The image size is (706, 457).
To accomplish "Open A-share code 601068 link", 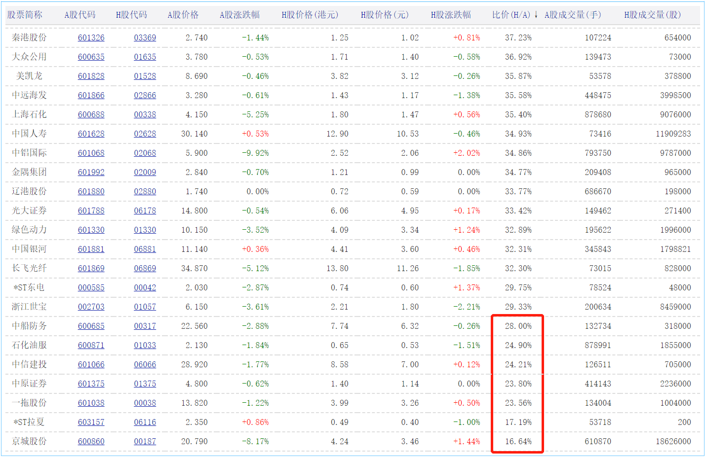I will point(91,153).
